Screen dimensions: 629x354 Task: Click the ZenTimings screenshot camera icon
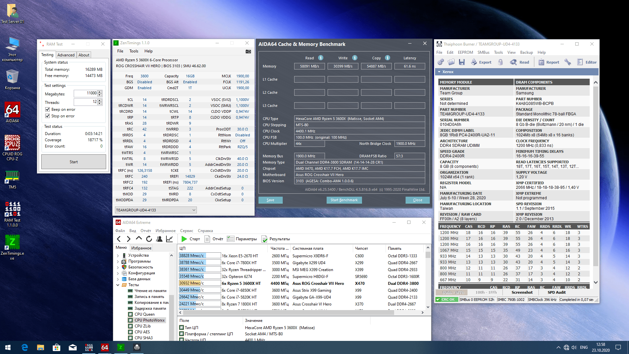(248, 51)
